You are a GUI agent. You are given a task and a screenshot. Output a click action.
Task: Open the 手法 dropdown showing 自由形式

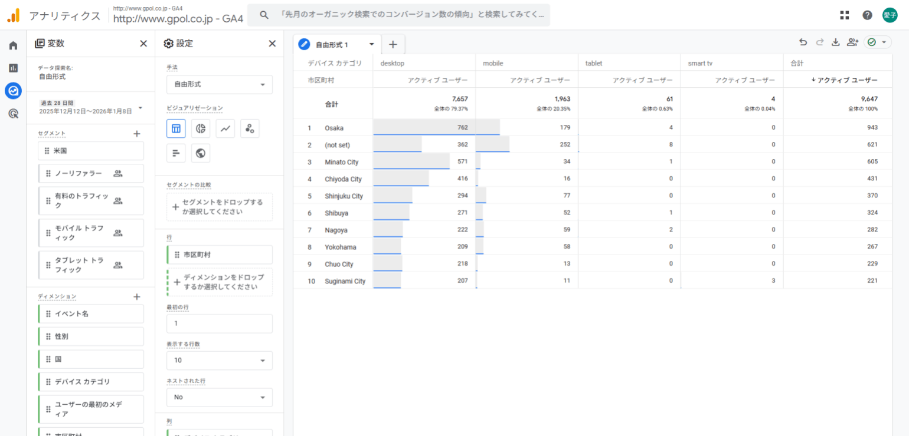[x=219, y=84]
